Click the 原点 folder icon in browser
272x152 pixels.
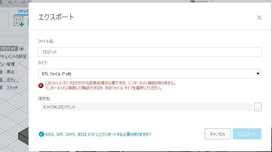[x=2, y=72]
